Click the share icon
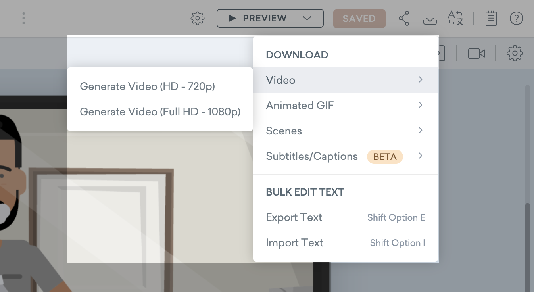Screen dimensions: 534x292 click(x=404, y=18)
